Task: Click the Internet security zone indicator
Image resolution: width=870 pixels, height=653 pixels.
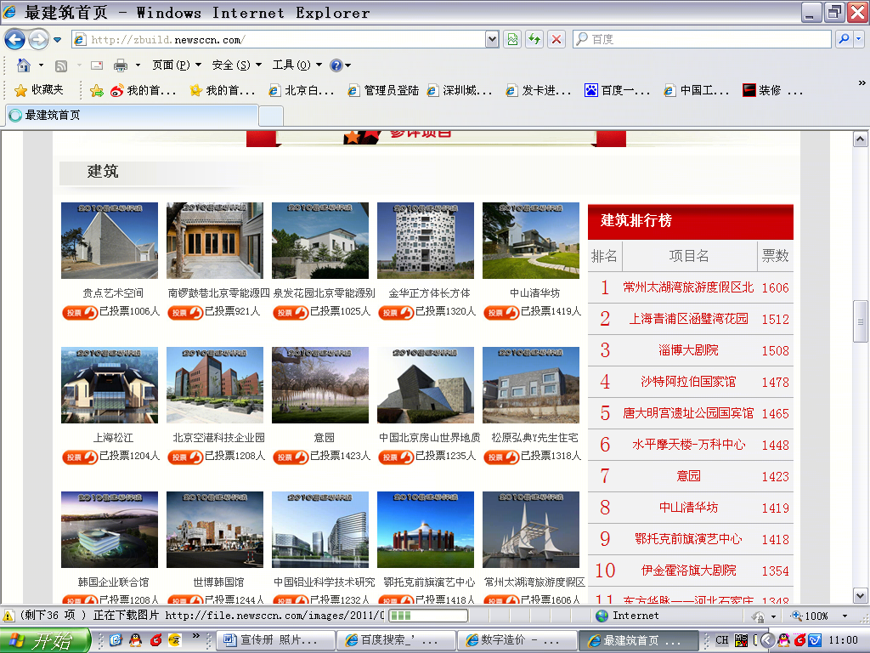Action: pyautogui.click(x=627, y=616)
